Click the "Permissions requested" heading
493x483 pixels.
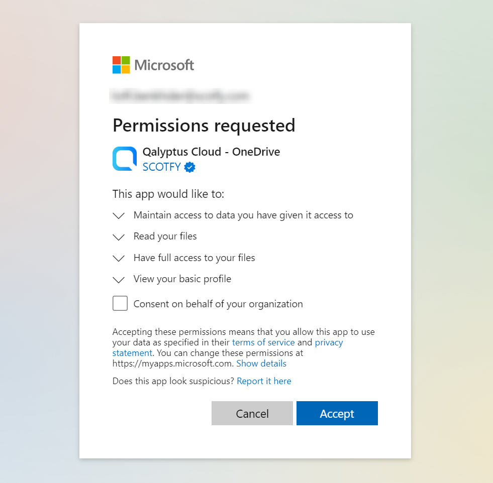[204, 126]
